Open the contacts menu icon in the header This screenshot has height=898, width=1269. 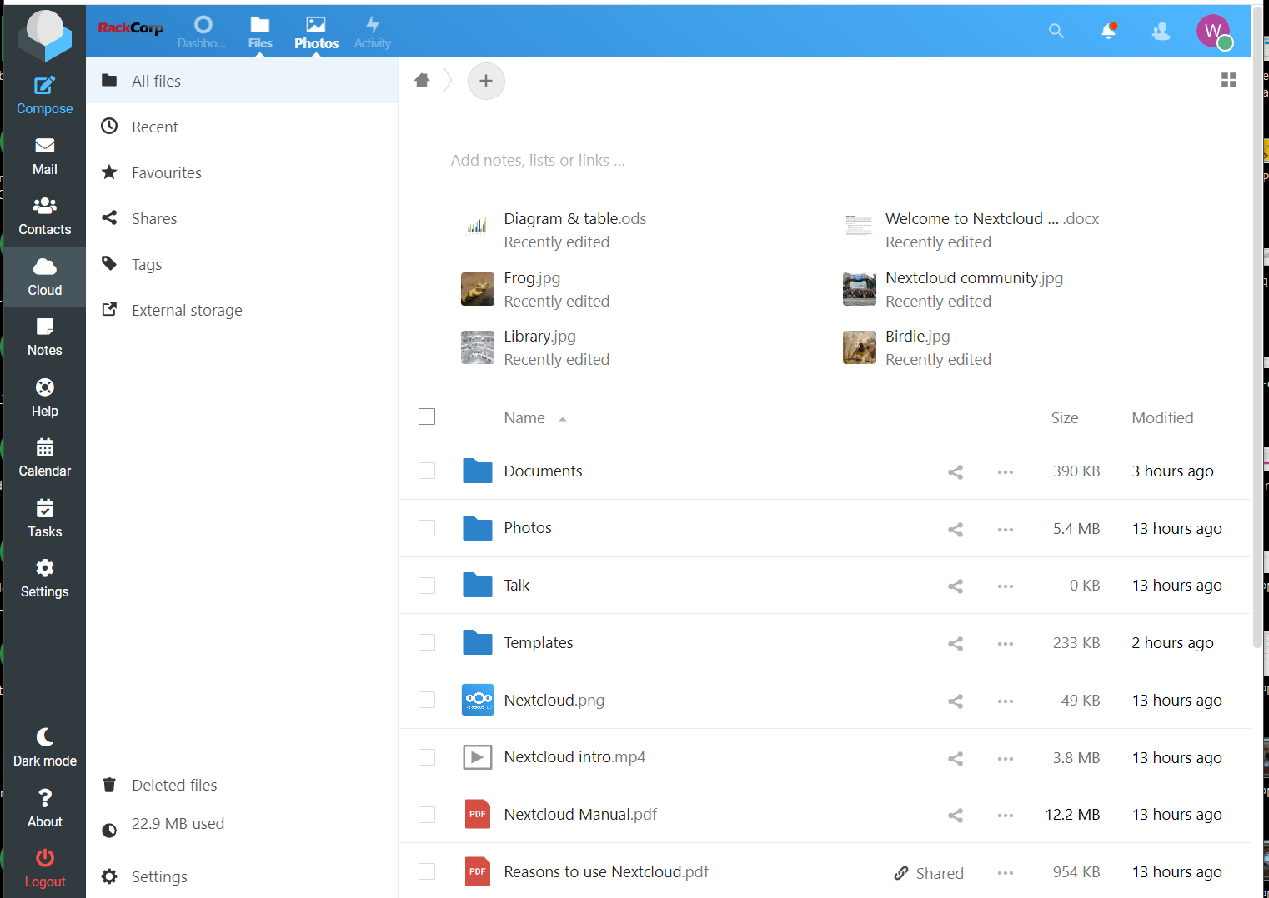tap(1161, 32)
